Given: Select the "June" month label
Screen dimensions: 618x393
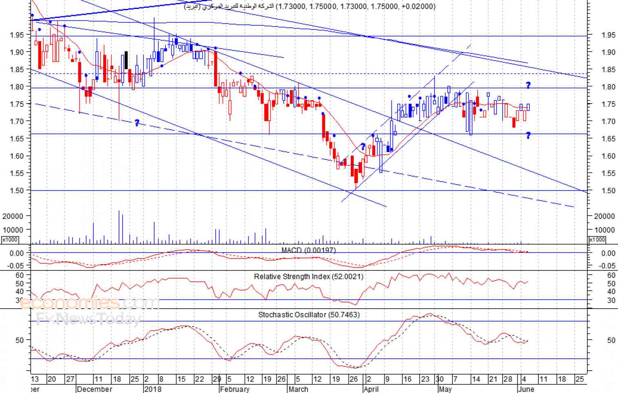Looking at the screenshot, I should [526, 389].
